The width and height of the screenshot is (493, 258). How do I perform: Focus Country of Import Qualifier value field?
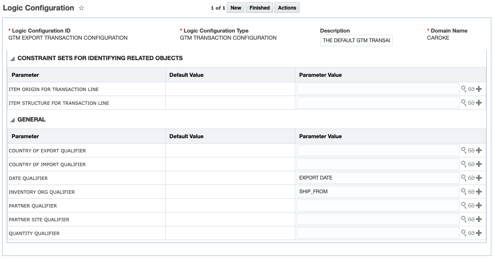point(378,164)
